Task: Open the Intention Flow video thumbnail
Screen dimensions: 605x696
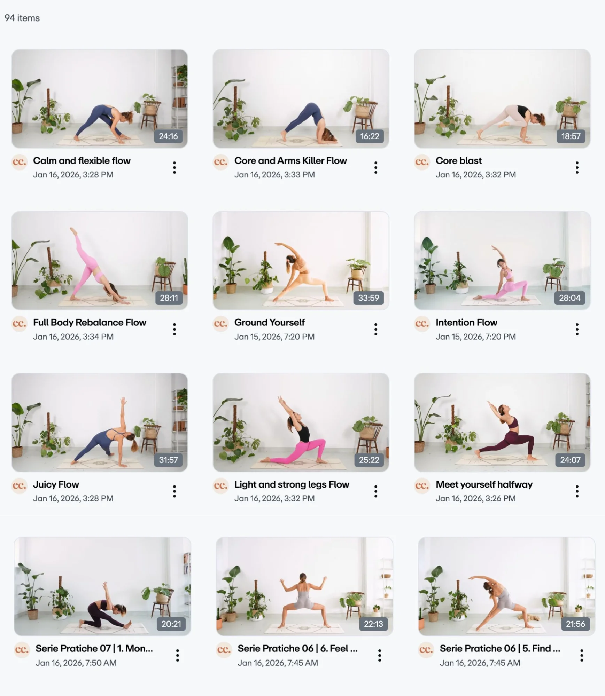Action: (502, 260)
